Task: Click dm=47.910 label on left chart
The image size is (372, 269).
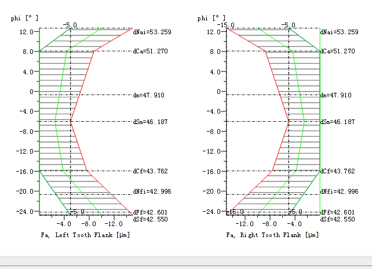Action: (x=149, y=95)
